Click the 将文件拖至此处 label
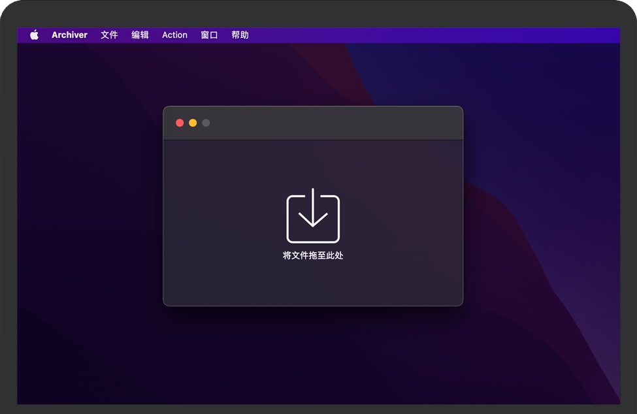This screenshot has width=637, height=414. [x=313, y=255]
